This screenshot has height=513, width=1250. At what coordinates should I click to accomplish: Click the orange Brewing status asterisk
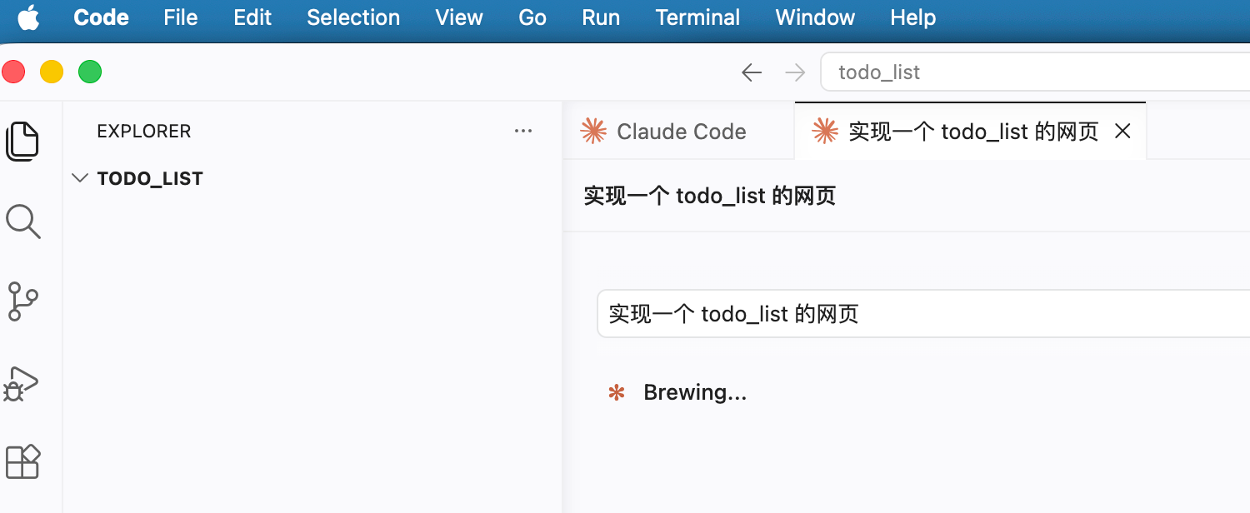[x=617, y=392]
